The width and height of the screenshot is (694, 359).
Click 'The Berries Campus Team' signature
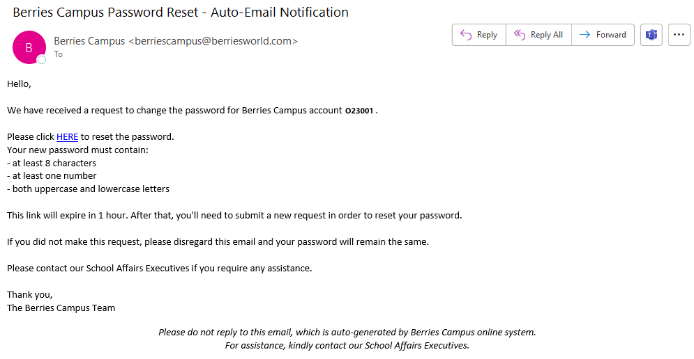61,308
